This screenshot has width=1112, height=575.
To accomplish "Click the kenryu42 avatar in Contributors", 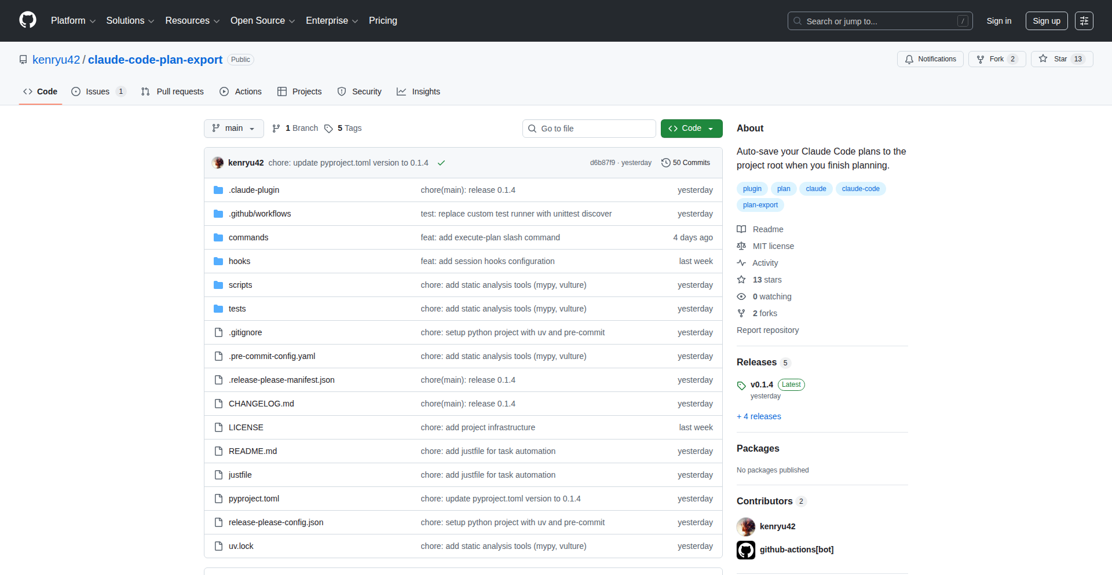I will pyautogui.click(x=746, y=526).
